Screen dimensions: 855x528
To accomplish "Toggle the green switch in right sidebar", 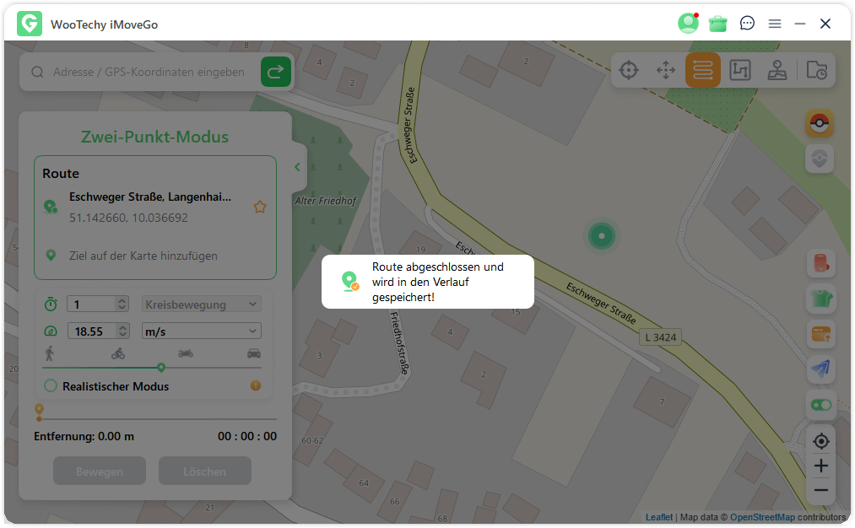I will tap(820, 405).
